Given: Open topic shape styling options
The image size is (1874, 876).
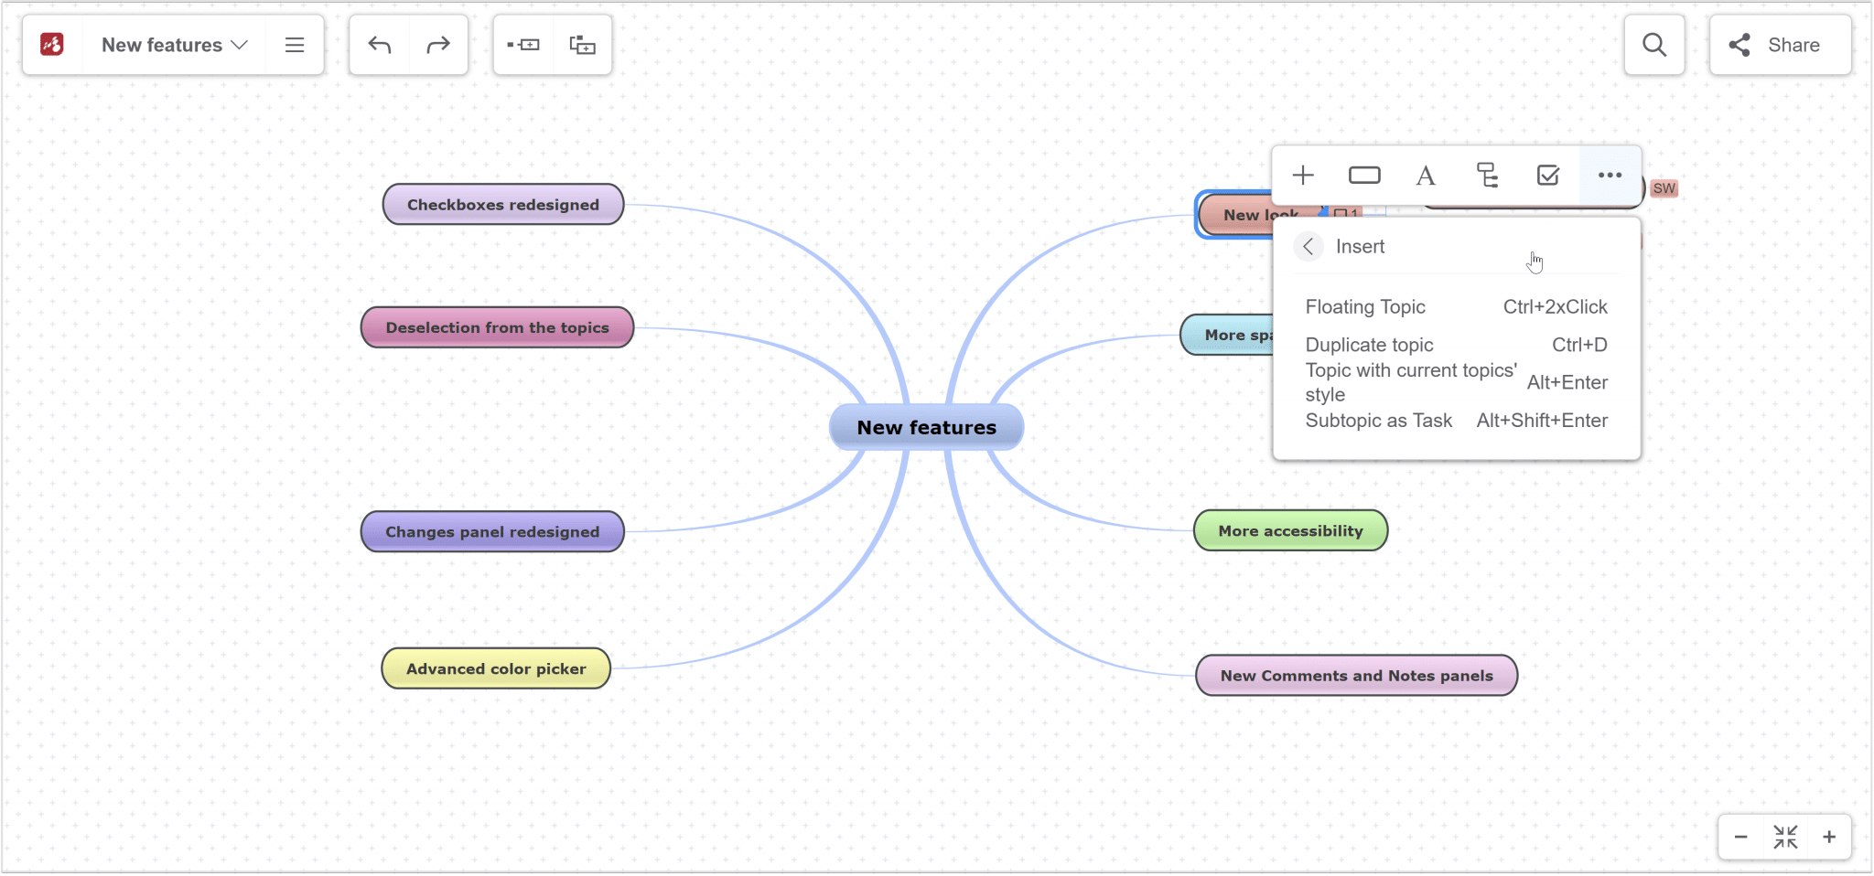Looking at the screenshot, I should [1363, 175].
